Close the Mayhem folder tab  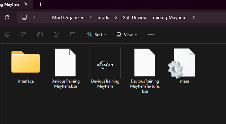pyautogui.click(x=26, y=4)
